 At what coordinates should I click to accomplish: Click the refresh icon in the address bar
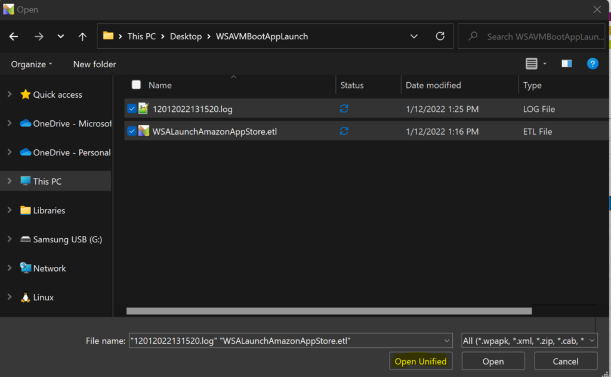coord(440,36)
